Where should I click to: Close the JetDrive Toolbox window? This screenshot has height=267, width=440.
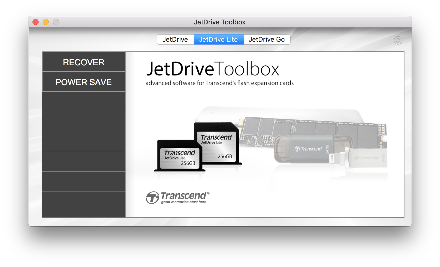(36, 22)
